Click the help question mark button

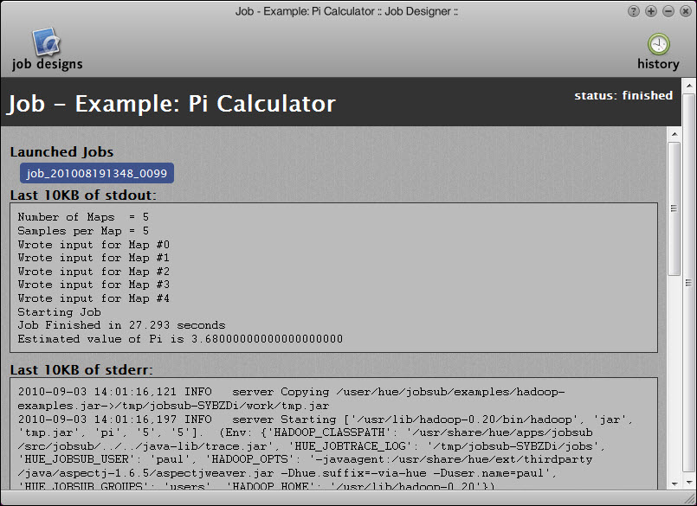[634, 11]
